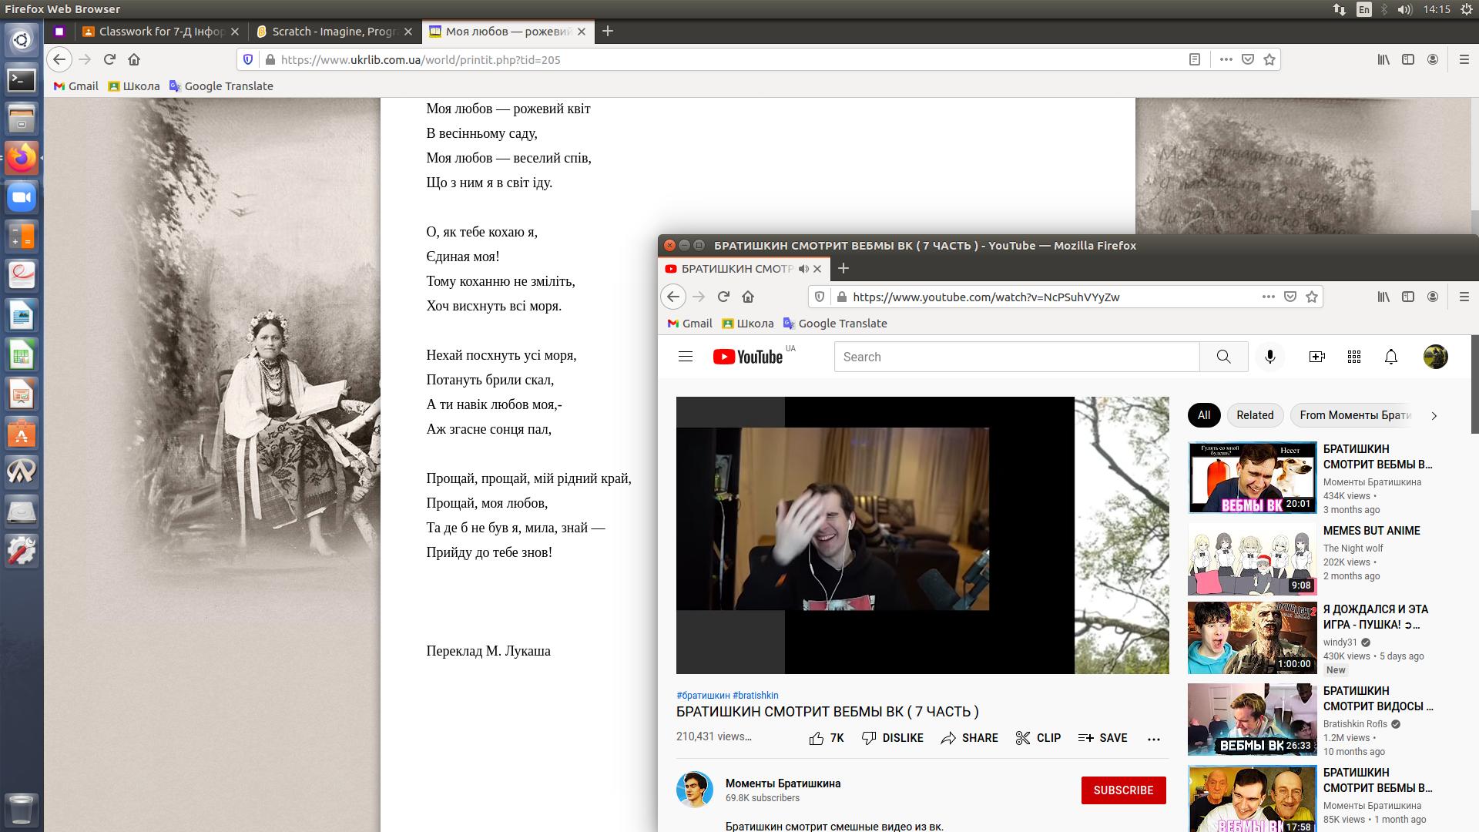Expand more actions ellipsis under video
The image size is (1479, 832).
tap(1153, 739)
